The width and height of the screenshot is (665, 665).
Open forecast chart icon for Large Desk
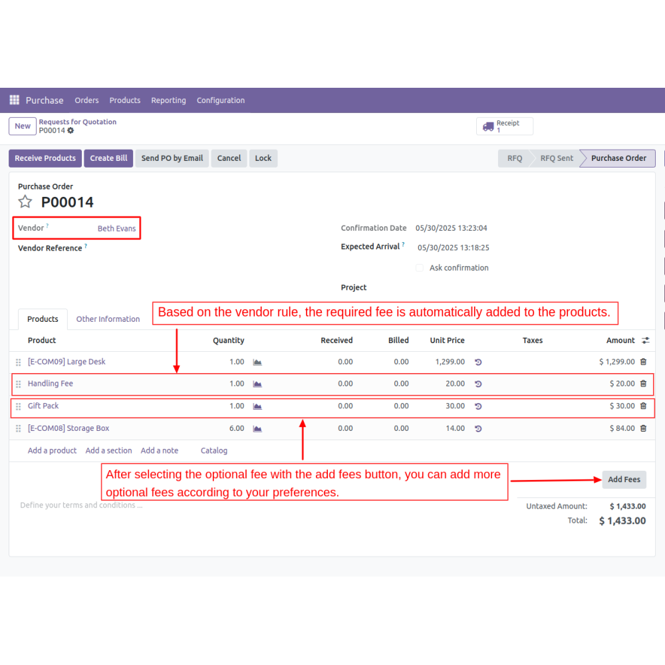[257, 362]
